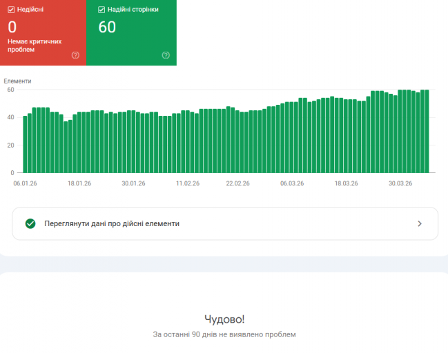This screenshot has height=353, width=448.
Task: Click green checkmark icon beside Переглянути дані
Action: coord(30,223)
